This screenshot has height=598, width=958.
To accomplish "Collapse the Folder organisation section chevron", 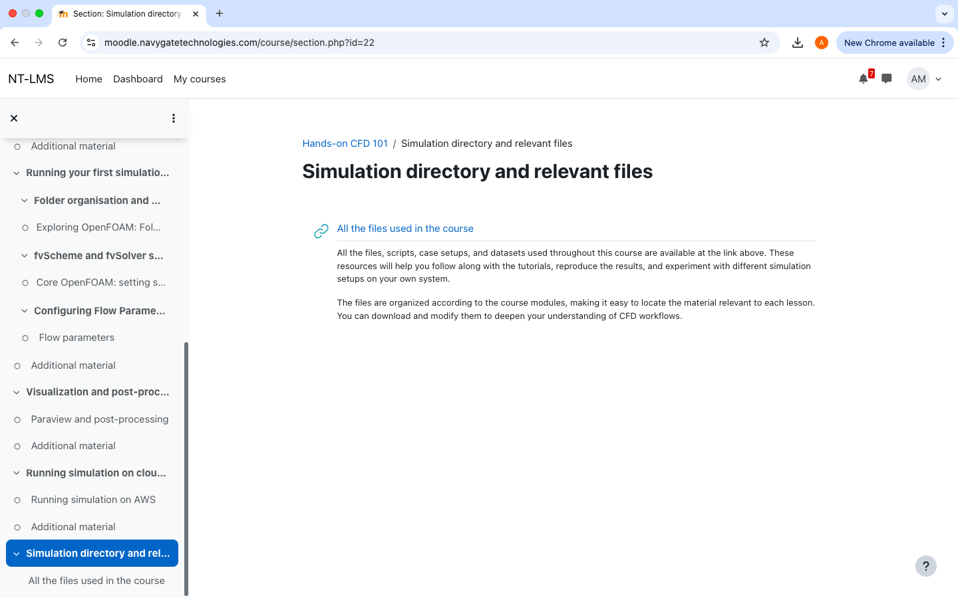I will coord(25,201).
